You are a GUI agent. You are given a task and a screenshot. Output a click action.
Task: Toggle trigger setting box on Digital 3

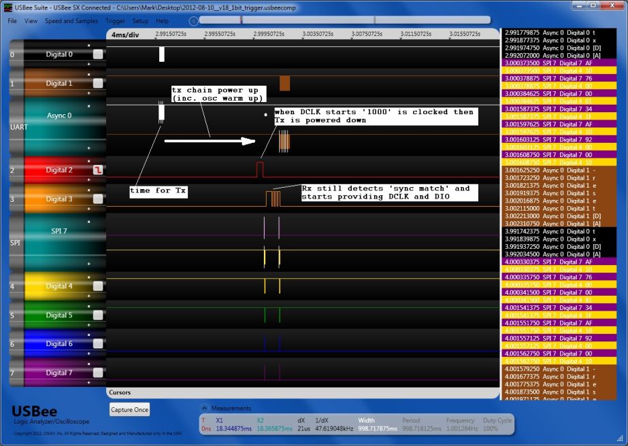(x=98, y=199)
